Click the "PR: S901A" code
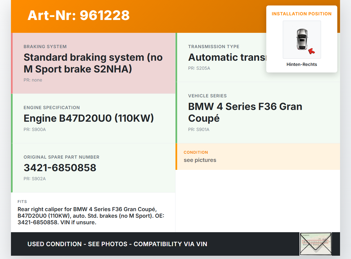 [x=199, y=130]
